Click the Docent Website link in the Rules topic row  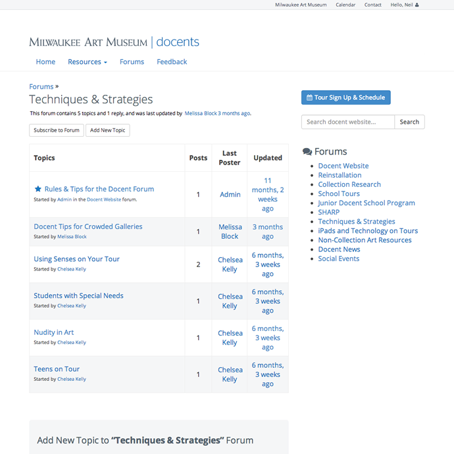(x=104, y=199)
